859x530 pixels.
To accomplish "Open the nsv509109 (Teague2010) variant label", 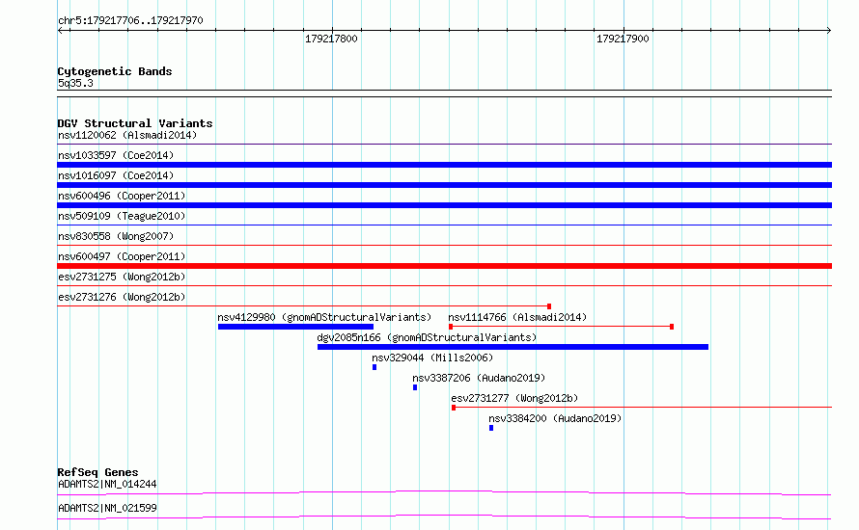I will pyautogui.click(x=122, y=216).
